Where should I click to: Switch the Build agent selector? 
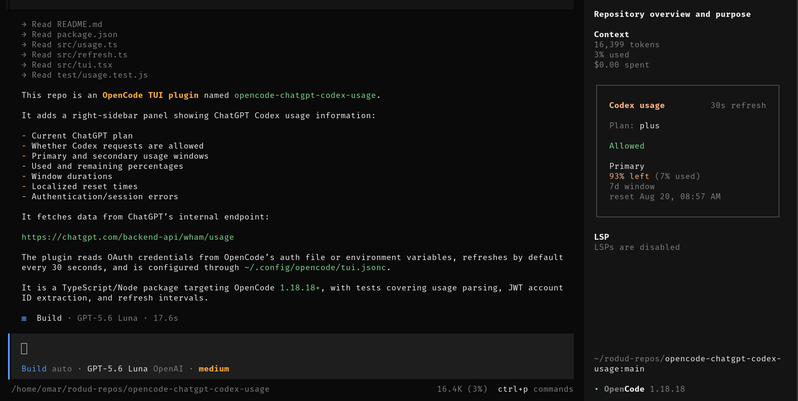[34, 369]
